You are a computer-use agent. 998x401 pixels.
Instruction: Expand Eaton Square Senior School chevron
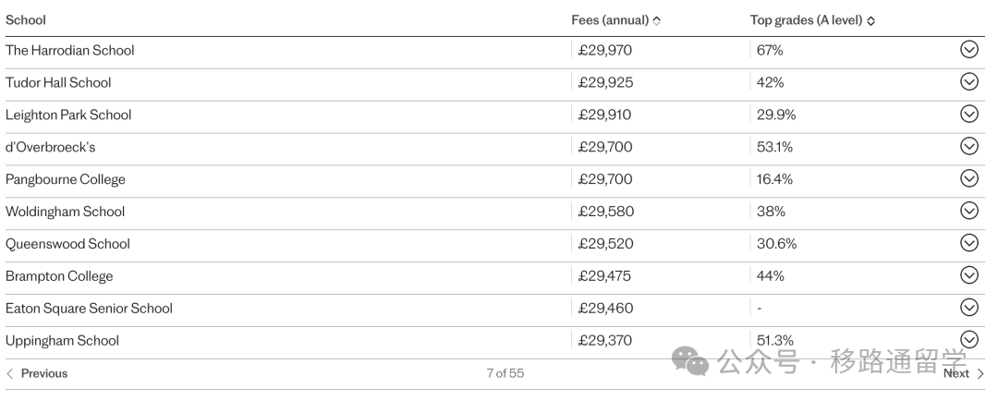point(968,308)
